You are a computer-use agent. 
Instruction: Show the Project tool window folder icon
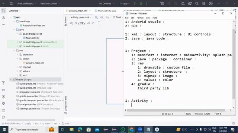coord(3,11)
